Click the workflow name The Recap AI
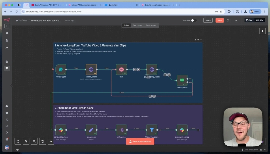270x154 pixels. 46,21
